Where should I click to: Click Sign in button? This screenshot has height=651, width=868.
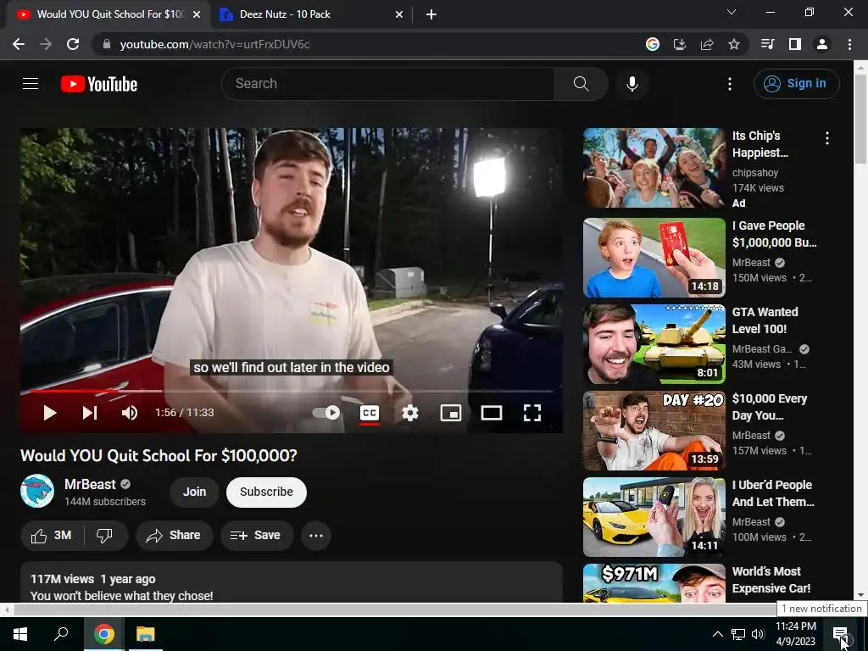[x=796, y=84]
